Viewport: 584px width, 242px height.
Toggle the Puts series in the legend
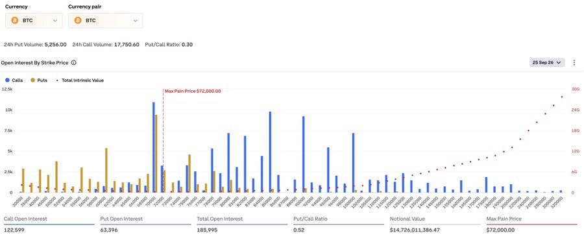click(x=39, y=80)
